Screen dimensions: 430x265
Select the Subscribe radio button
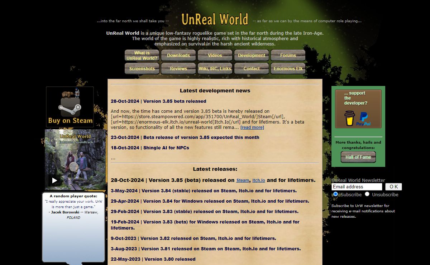(336, 194)
